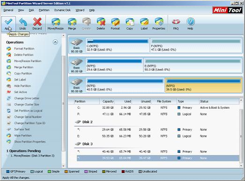Click the Help toolbar icon
245x181 pixels.
point(190,24)
